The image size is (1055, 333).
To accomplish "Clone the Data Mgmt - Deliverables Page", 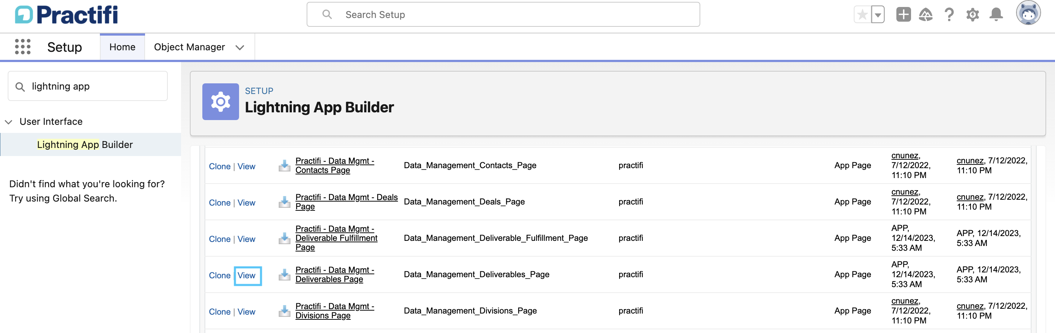I will click(x=220, y=276).
